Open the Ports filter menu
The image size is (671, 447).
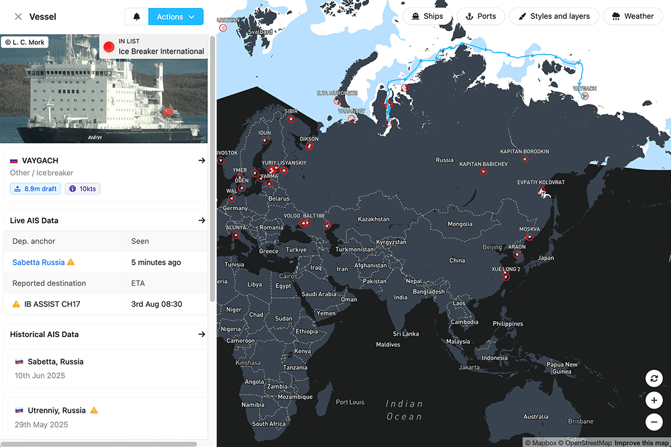tap(480, 16)
